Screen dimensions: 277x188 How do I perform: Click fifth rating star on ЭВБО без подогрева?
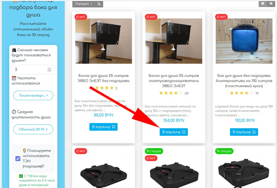pos(112,88)
